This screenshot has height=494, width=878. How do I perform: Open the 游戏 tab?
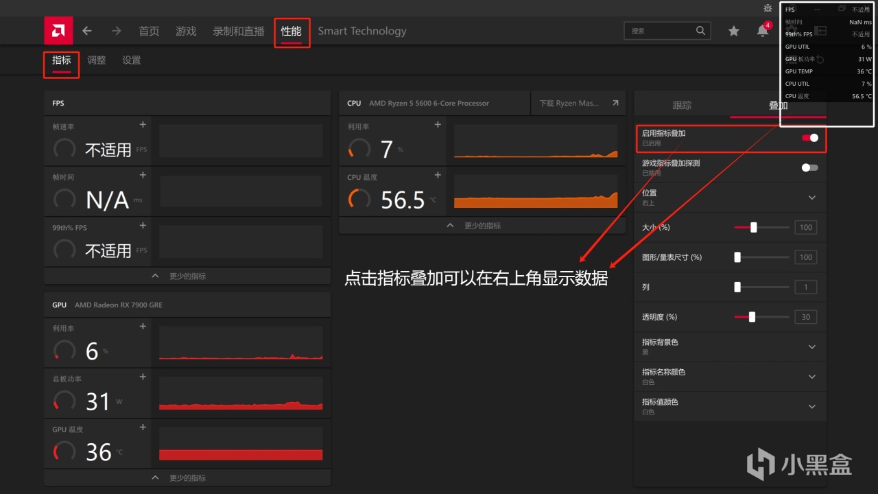(186, 31)
